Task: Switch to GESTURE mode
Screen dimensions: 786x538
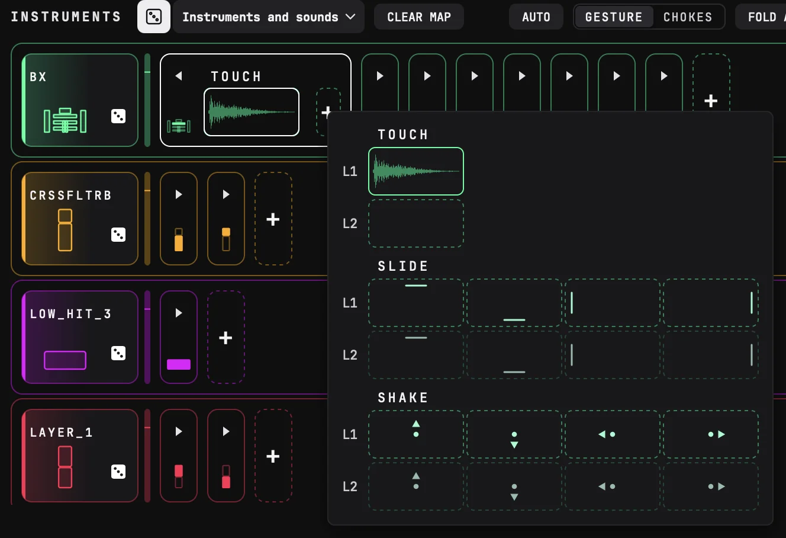Action: [x=614, y=17]
